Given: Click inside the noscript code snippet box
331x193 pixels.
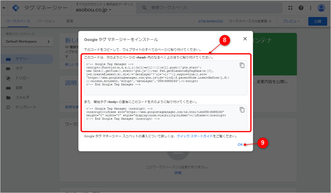Looking at the screenshot, I should (166, 117).
